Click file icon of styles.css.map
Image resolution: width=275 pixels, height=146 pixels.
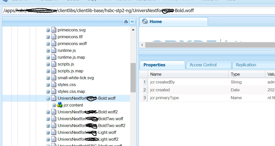(54, 92)
